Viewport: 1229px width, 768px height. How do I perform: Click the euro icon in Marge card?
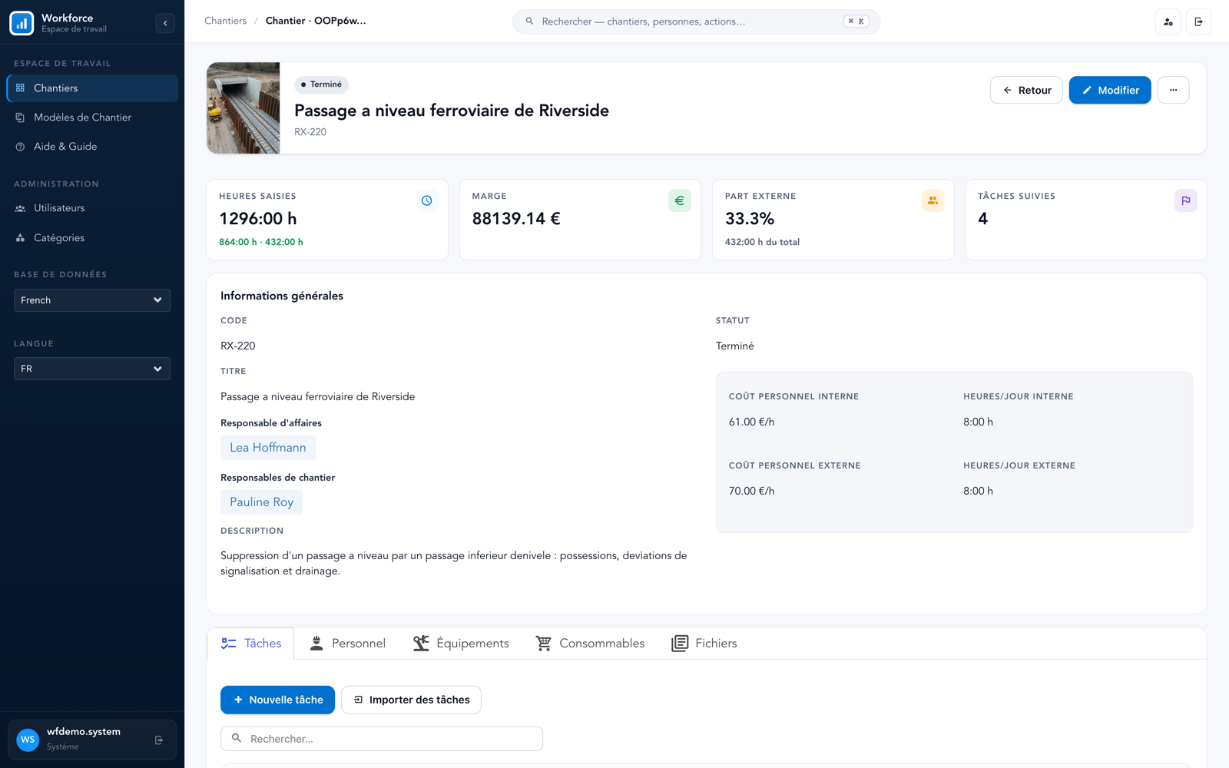tap(680, 200)
